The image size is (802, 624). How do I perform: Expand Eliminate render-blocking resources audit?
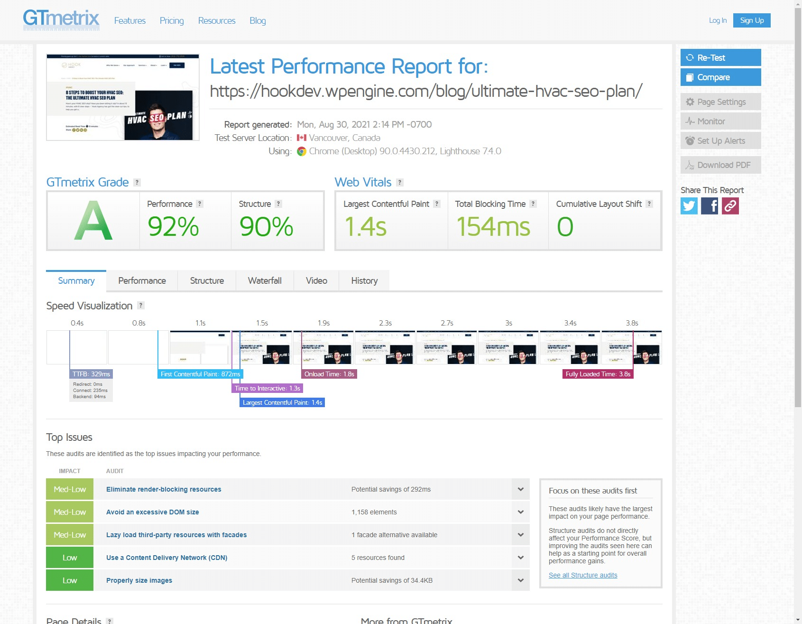(520, 489)
